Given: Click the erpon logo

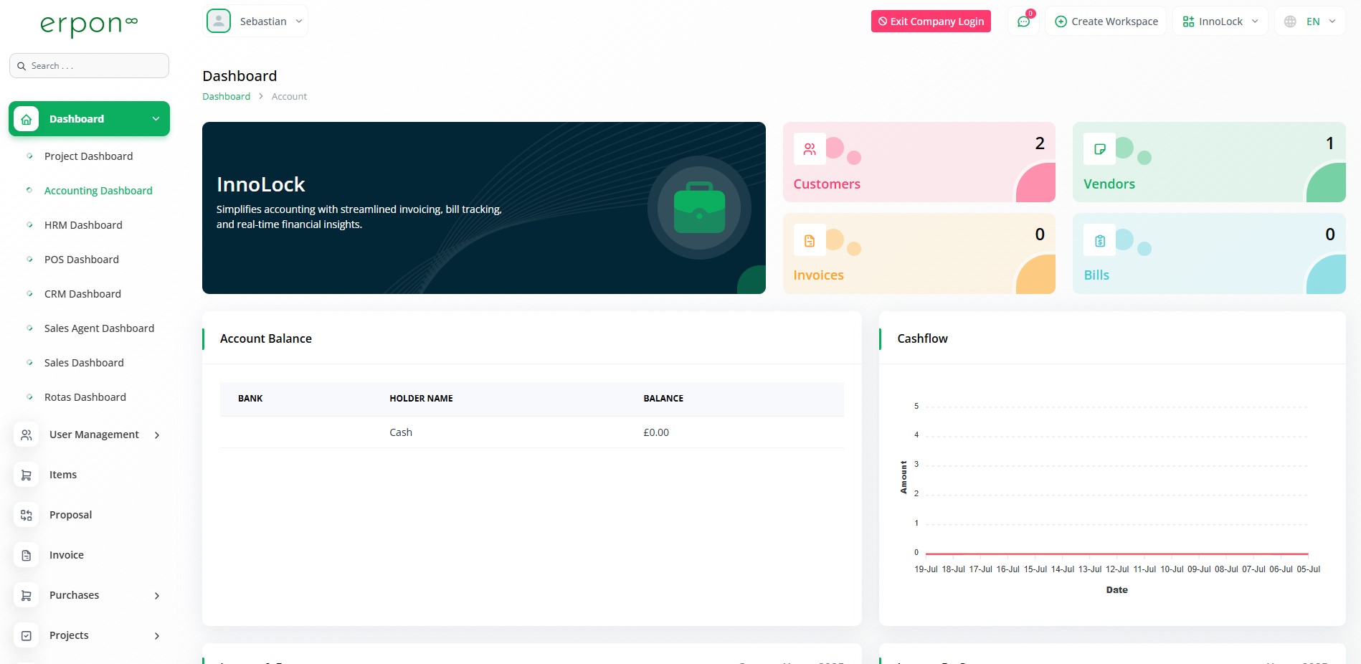Looking at the screenshot, I should point(89,25).
